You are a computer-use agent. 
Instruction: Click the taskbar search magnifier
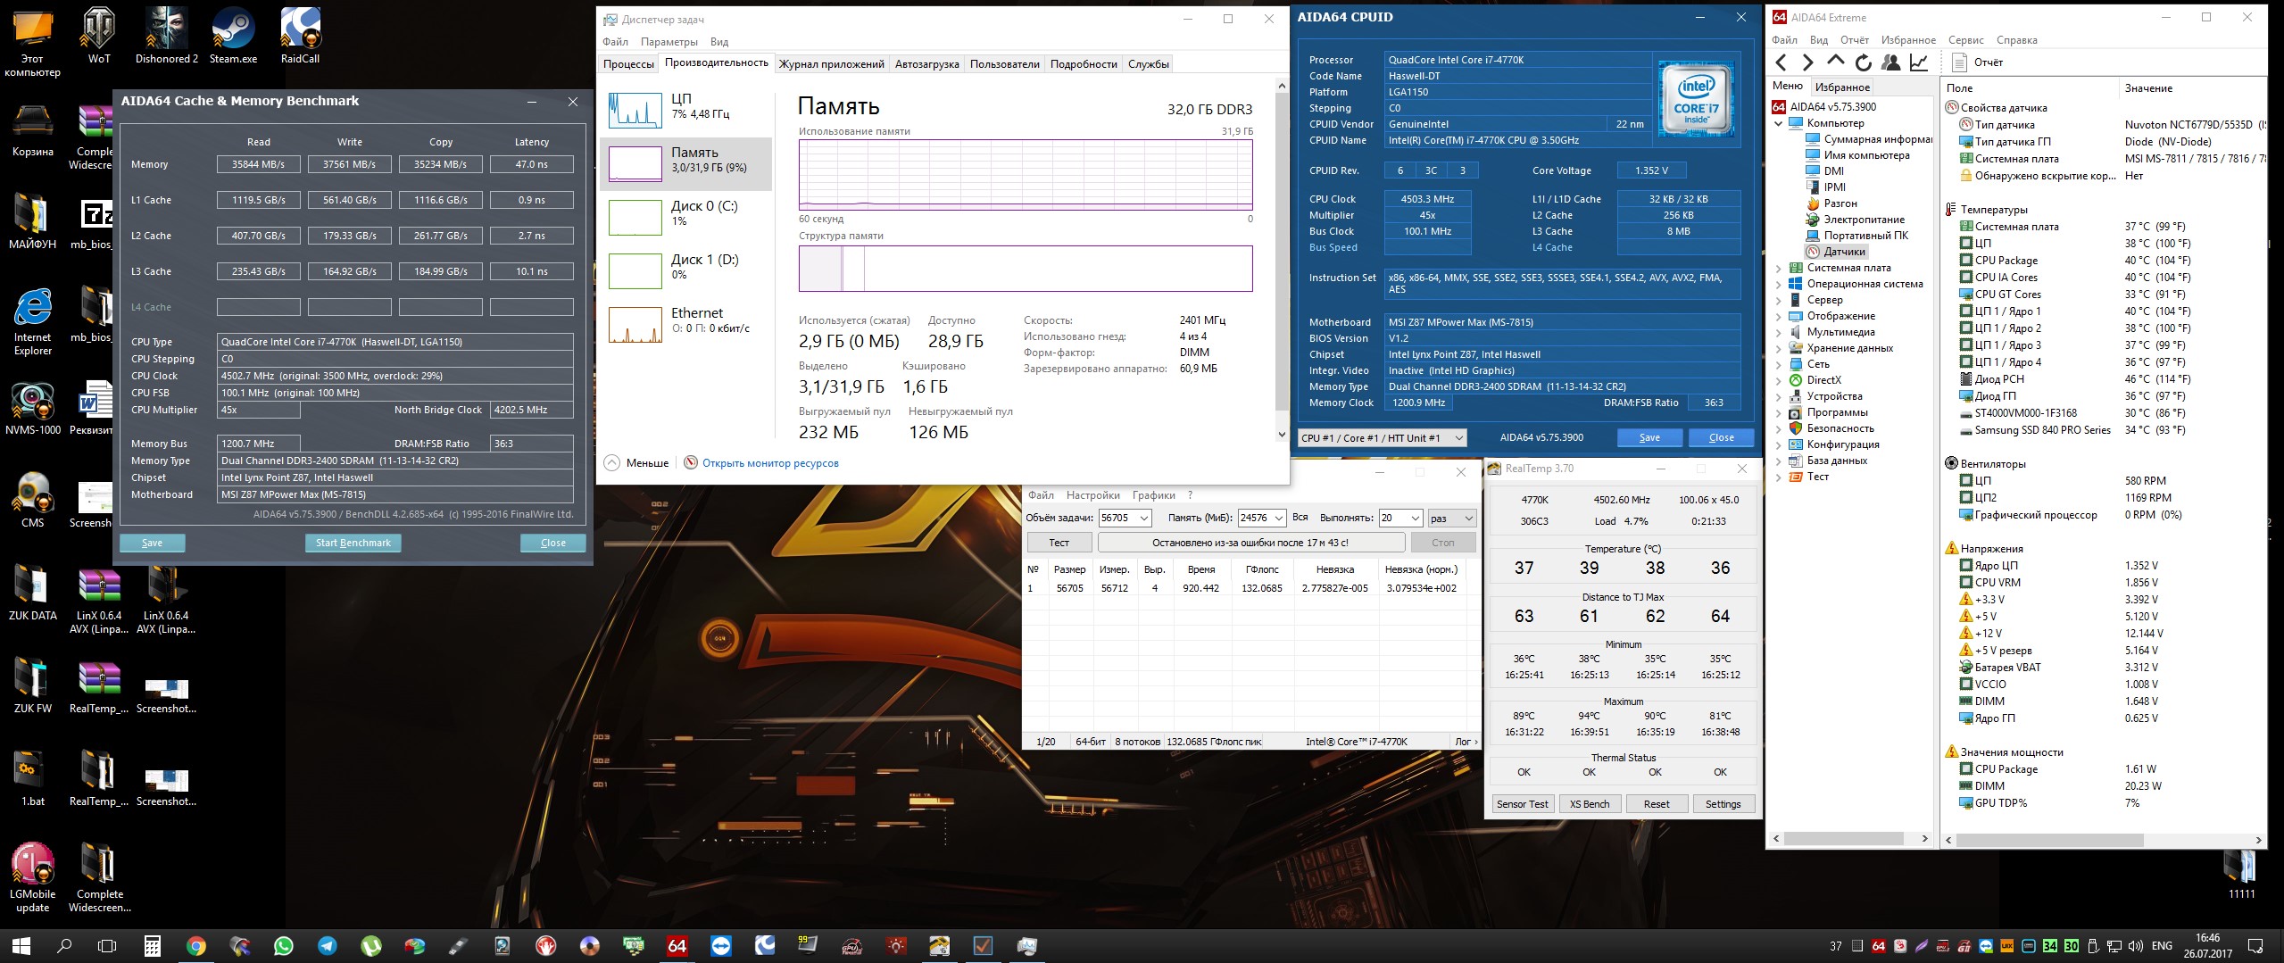coord(64,945)
